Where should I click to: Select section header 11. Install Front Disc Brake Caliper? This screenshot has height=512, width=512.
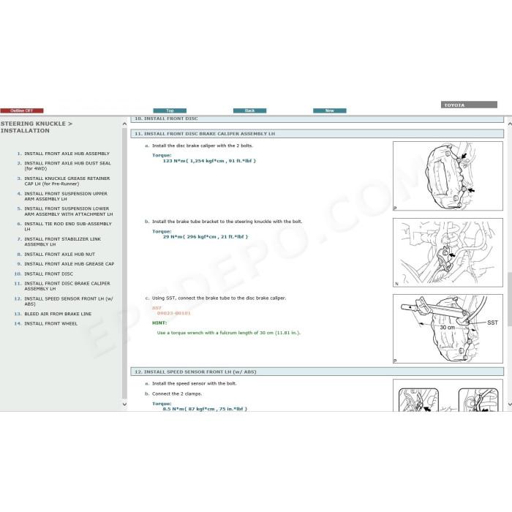point(317,134)
